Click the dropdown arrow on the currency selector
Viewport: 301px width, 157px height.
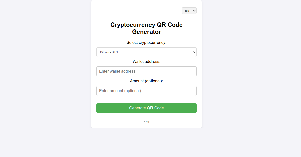[194, 52]
